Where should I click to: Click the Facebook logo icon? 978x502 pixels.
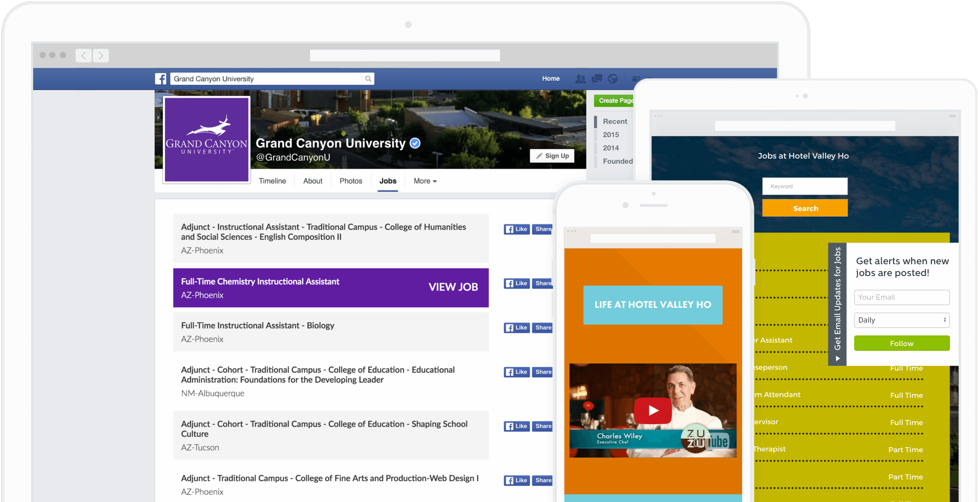click(161, 79)
